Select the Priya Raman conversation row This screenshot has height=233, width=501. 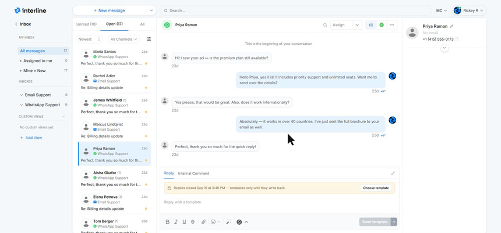click(x=114, y=155)
